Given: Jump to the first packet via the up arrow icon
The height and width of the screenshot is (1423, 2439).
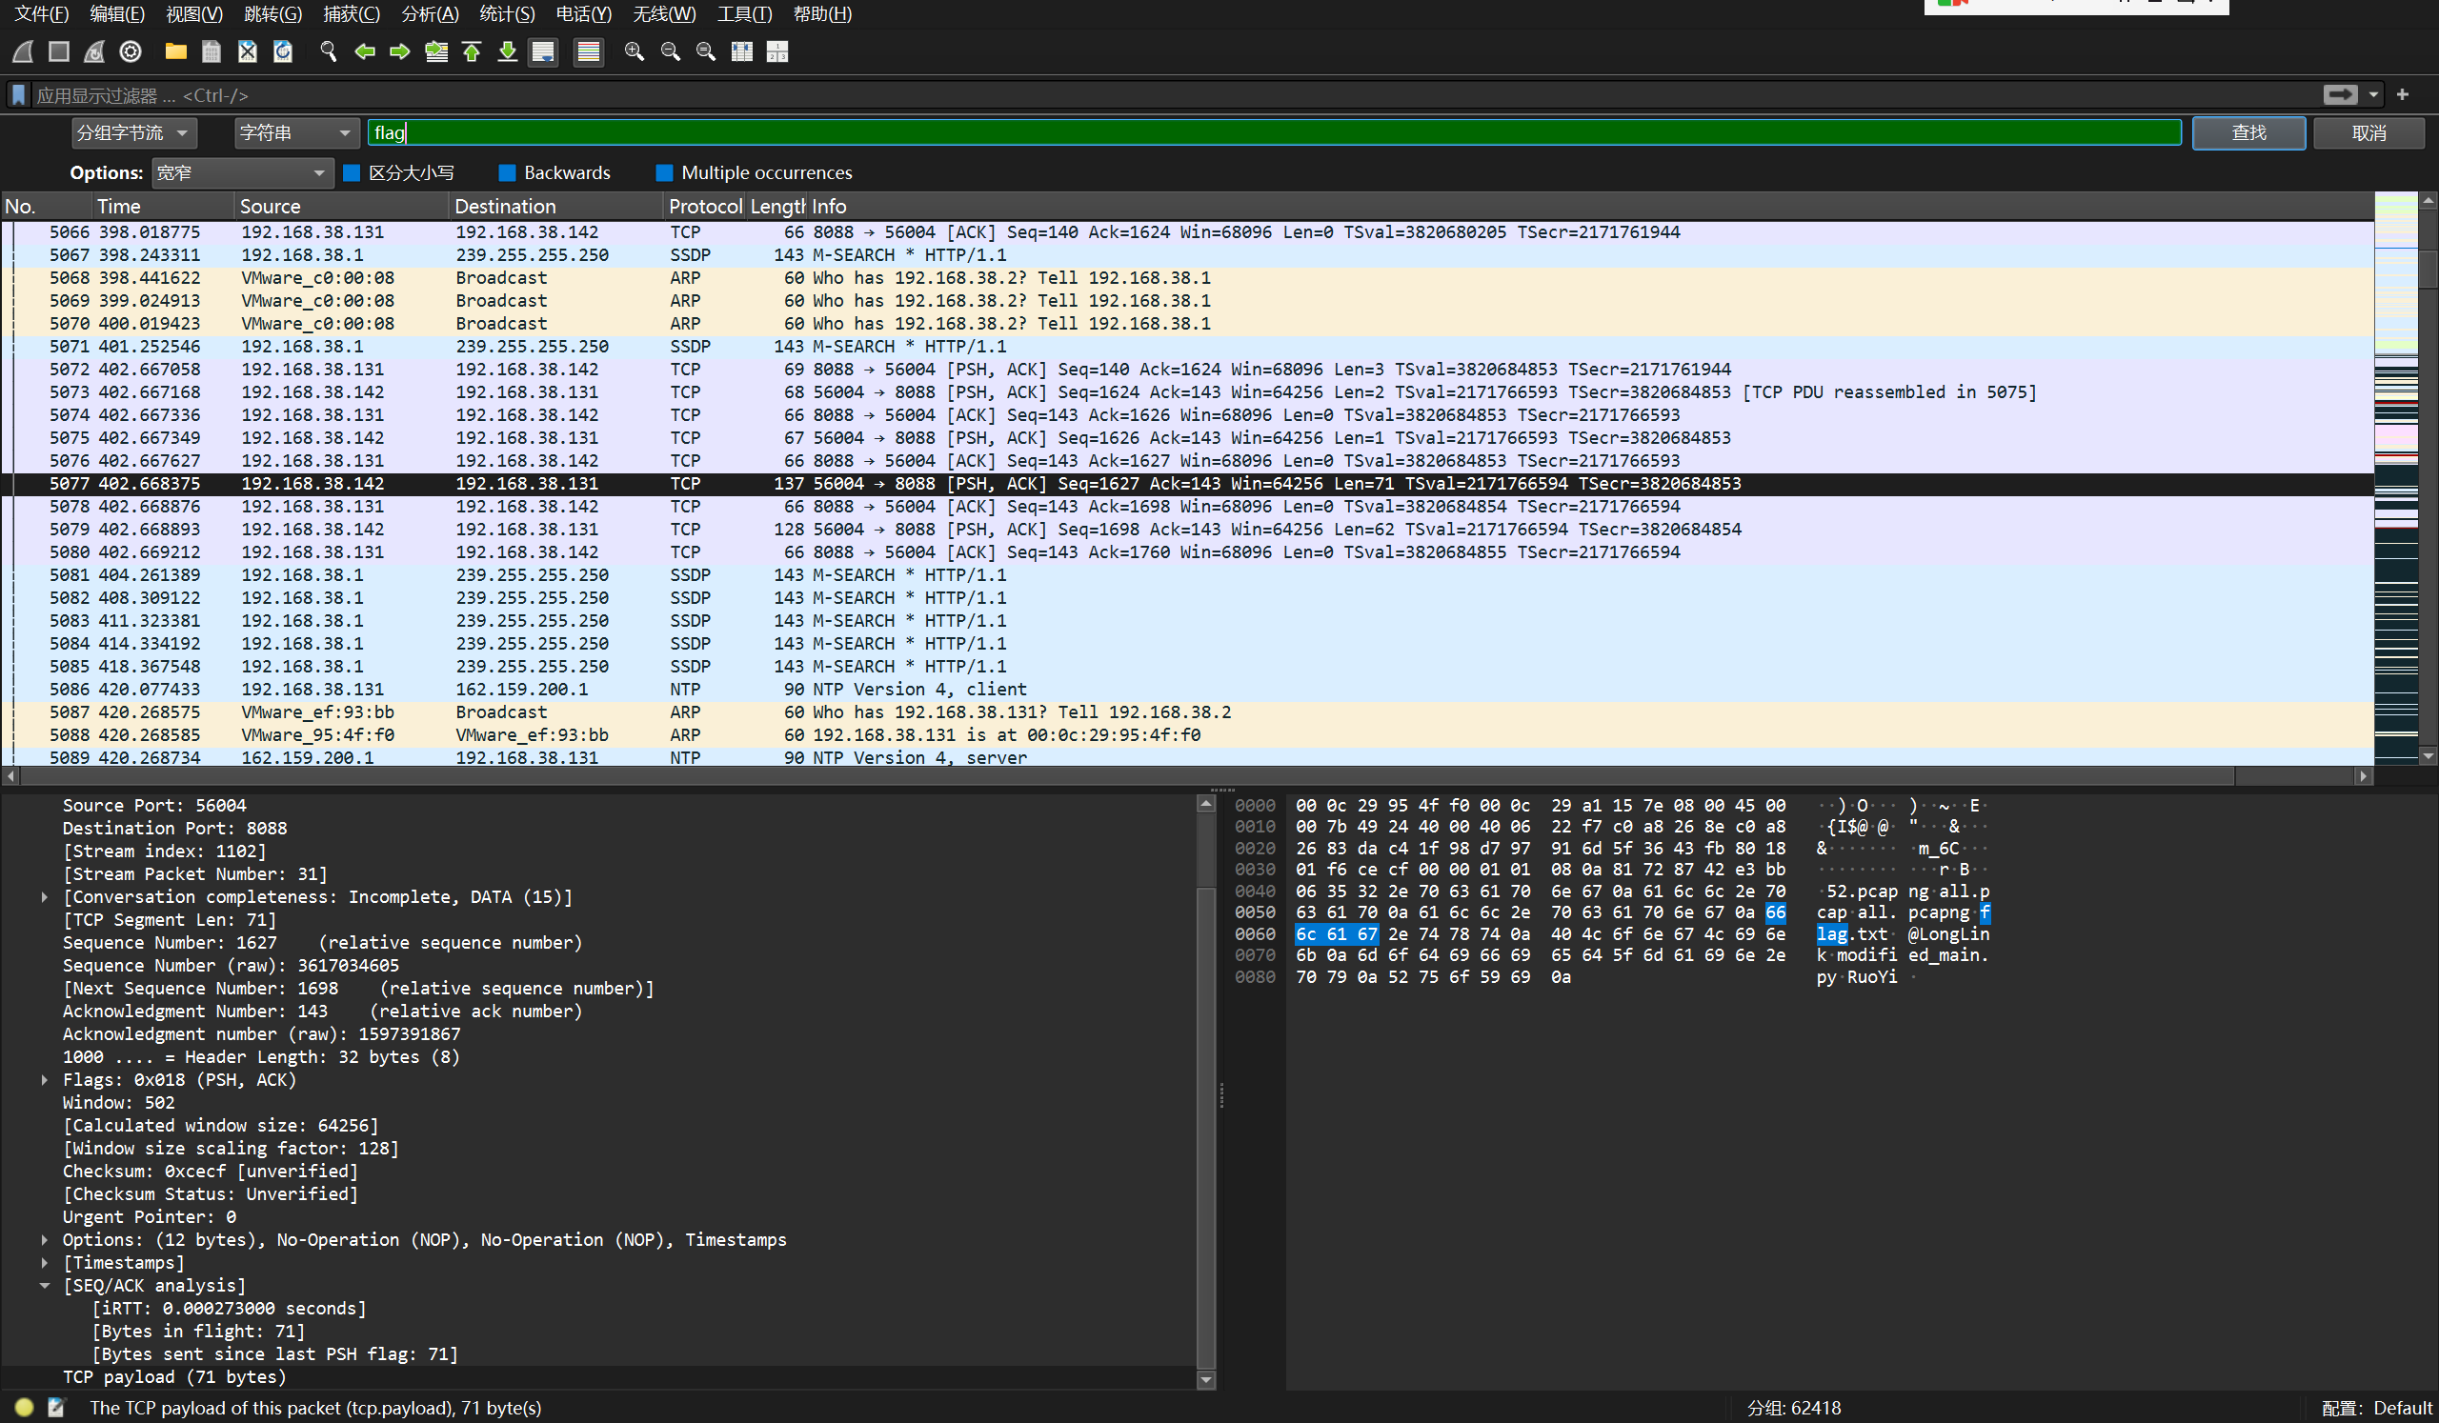Looking at the screenshot, I should 472,51.
